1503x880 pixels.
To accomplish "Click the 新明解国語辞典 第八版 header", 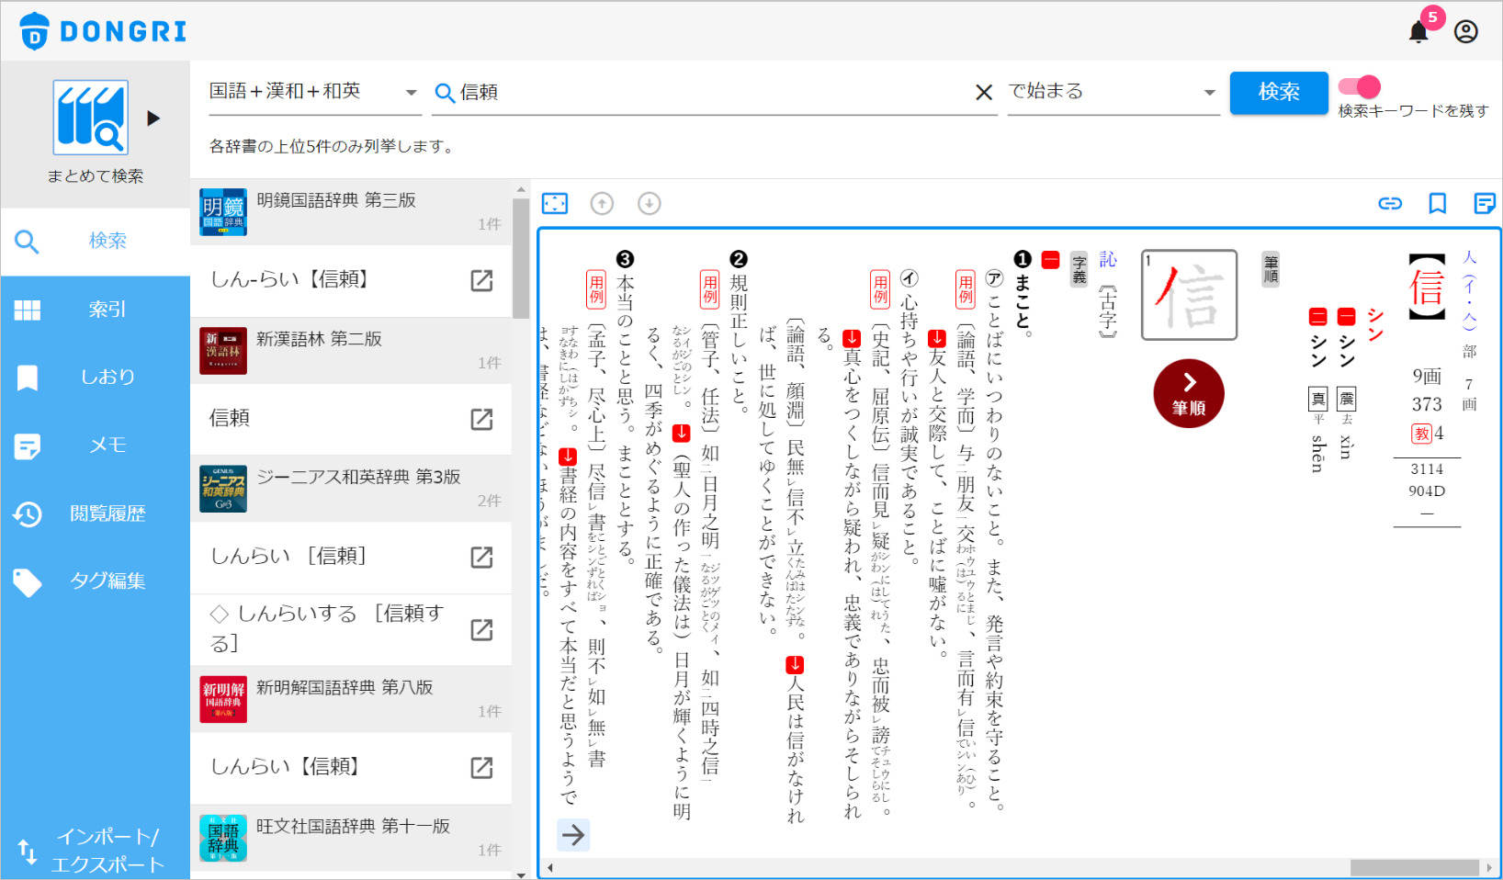I will pyautogui.click(x=351, y=699).
